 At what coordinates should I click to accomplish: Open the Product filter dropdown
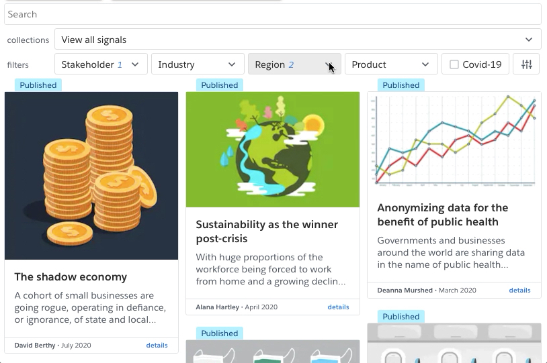(x=390, y=64)
